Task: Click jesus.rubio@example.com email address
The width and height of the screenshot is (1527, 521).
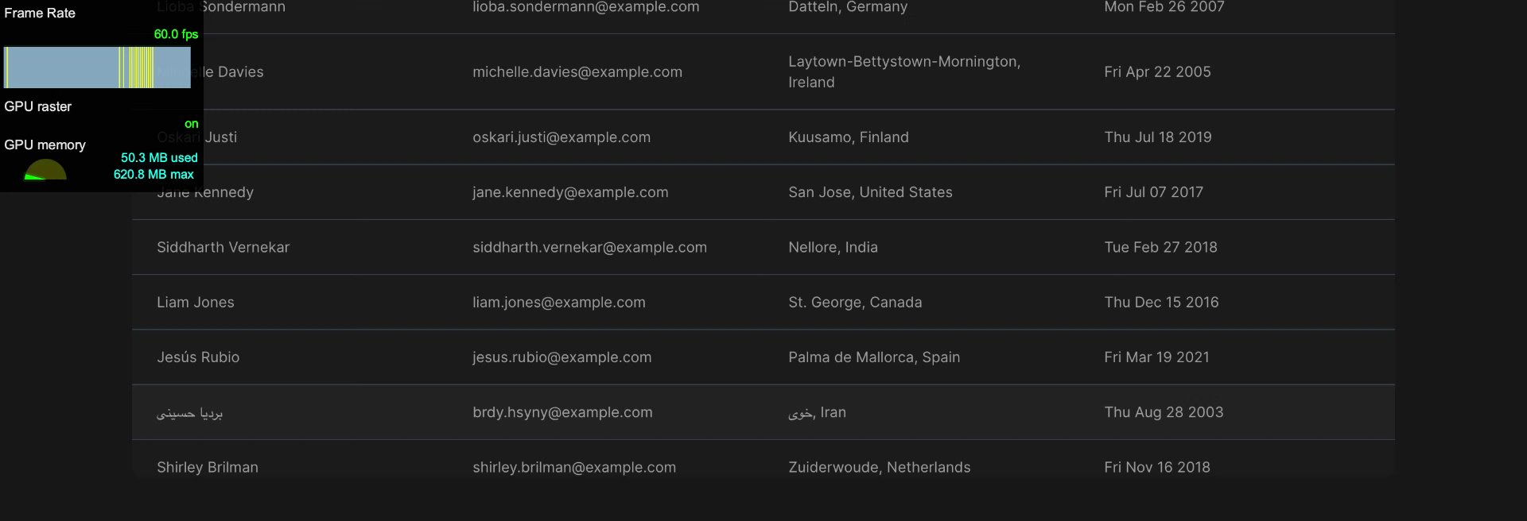Action: tap(561, 357)
